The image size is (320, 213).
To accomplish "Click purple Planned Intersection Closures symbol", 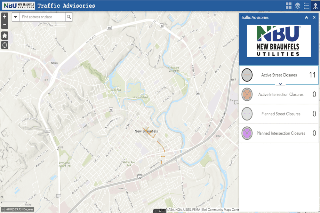I will (247, 133).
